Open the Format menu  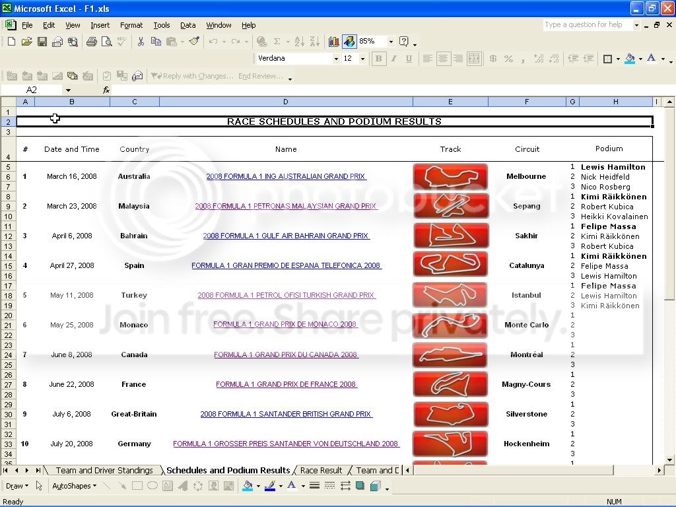click(131, 25)
